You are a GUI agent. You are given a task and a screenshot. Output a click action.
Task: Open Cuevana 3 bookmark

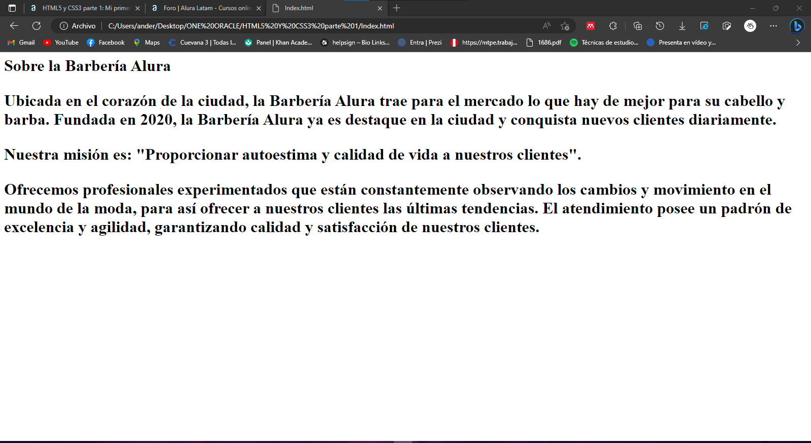[202, 43]
